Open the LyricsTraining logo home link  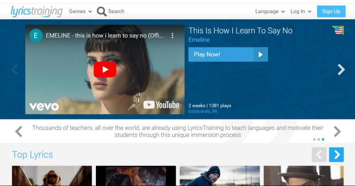[36, 12]
